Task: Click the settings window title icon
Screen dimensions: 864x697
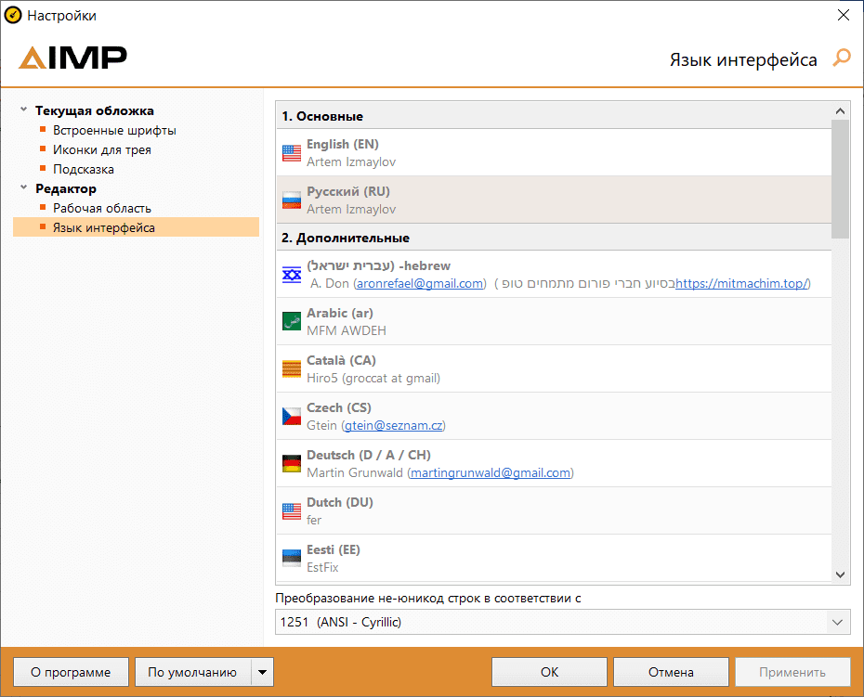Action: (13, 16)
